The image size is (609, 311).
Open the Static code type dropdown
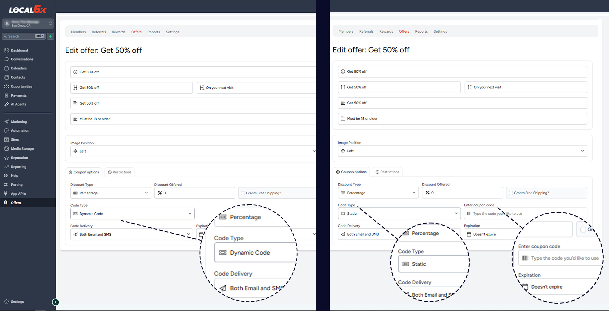tap(399, 213)
